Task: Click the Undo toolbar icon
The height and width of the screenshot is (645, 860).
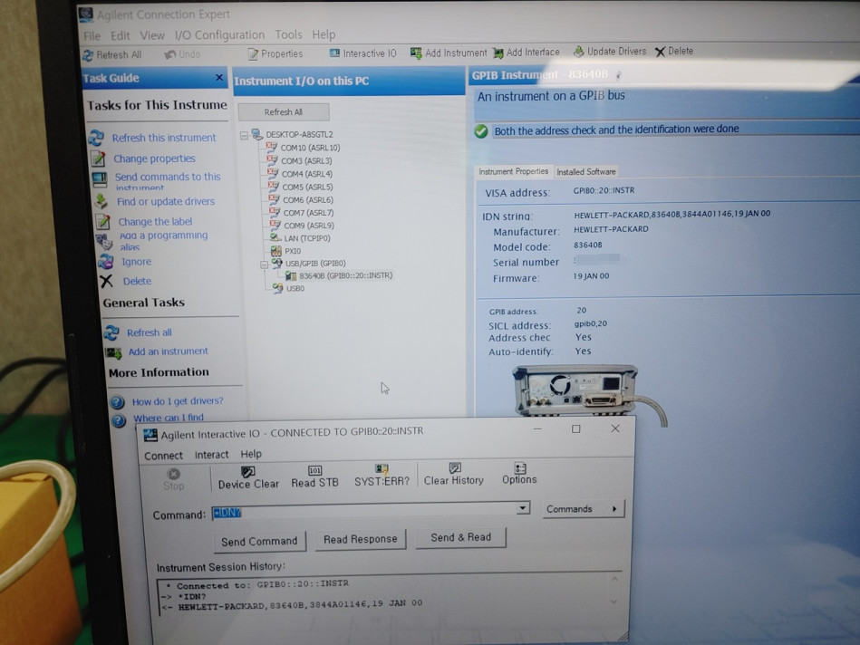Action: 170,54
